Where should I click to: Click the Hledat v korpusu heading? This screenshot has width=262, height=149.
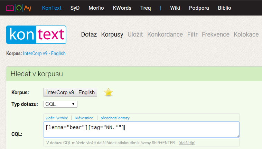point(37,74)
